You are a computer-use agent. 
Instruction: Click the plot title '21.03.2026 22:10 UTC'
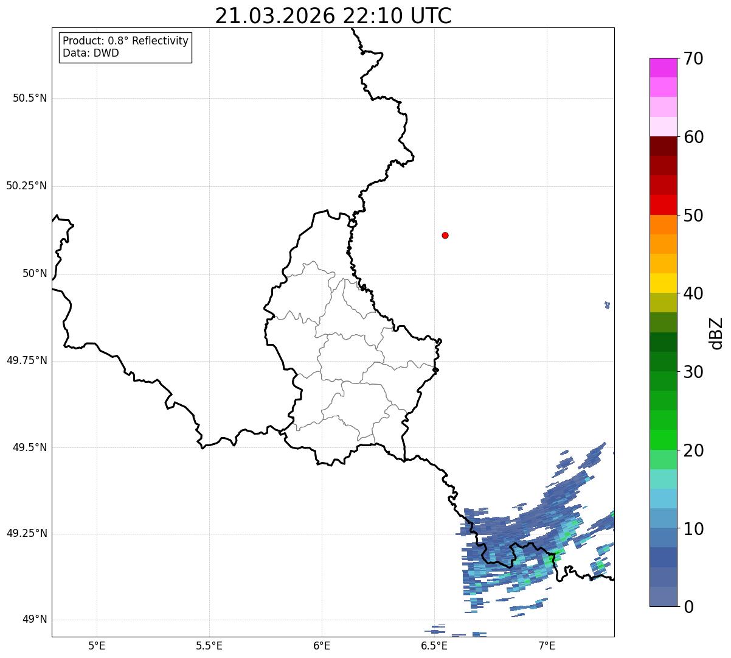click(x=333, y=16)
